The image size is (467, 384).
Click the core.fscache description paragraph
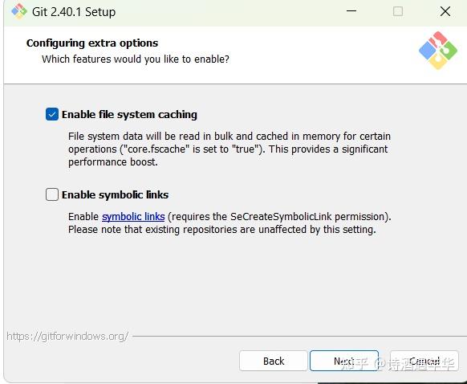point(229,149)
